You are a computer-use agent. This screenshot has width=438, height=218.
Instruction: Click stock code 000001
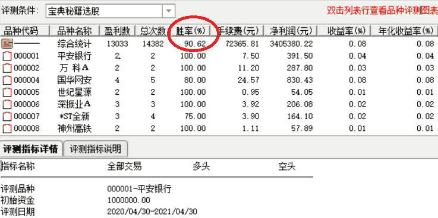click(27, 56)
